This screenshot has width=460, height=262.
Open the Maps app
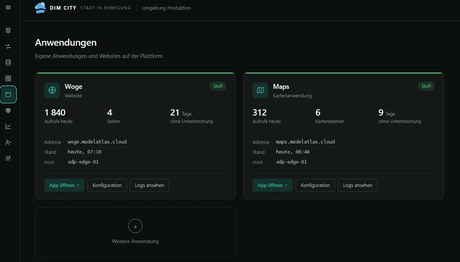click(x=273, y=185)
